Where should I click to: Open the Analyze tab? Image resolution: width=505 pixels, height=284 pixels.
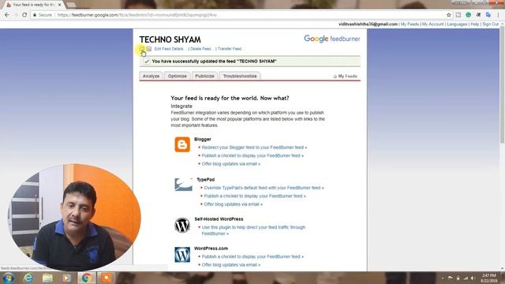tap(151, 76)
